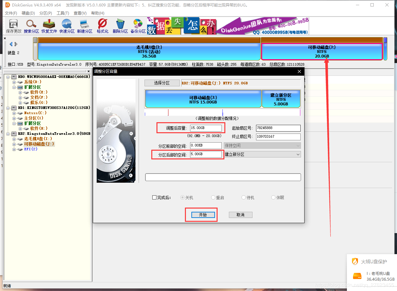Open the 工具(T) menu
The image size is (397, 291).
[62, 13]
